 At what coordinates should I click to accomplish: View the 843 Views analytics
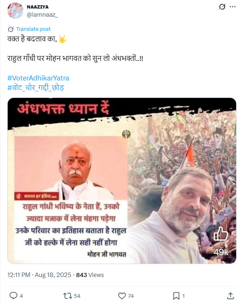(90, 275)
